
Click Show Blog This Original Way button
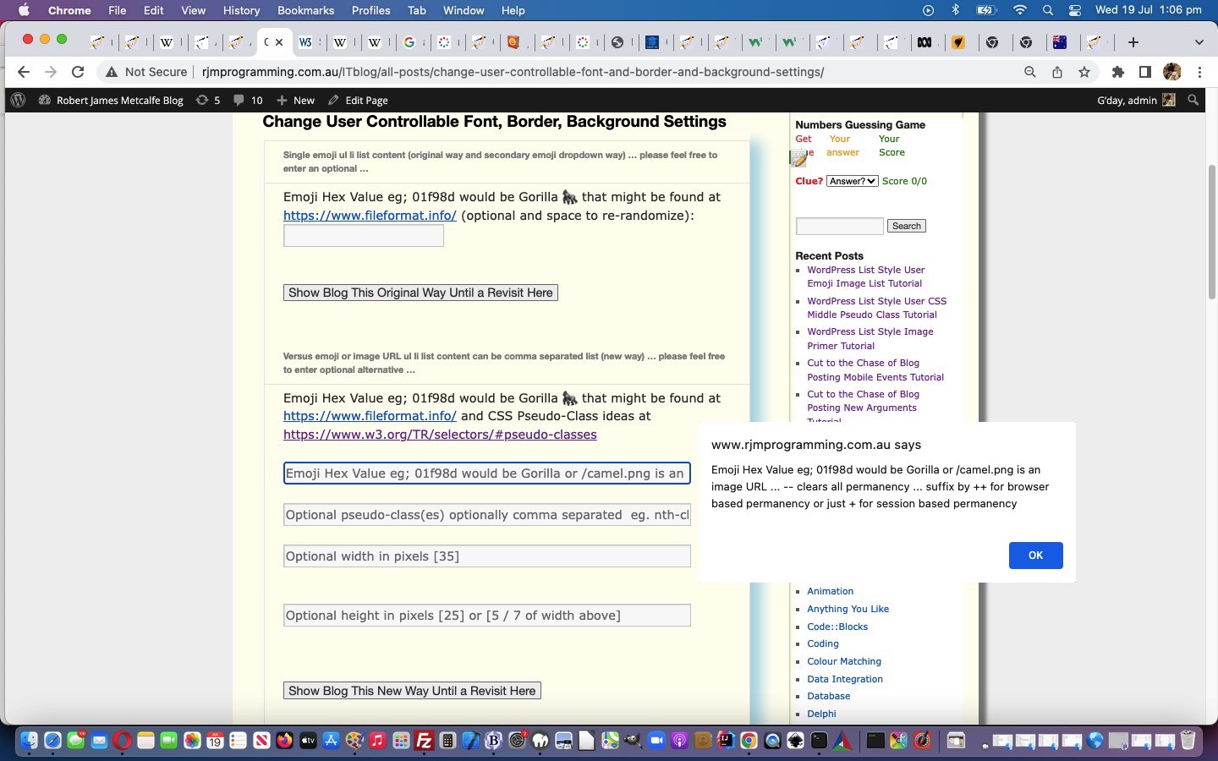click(x=420, y=293)
